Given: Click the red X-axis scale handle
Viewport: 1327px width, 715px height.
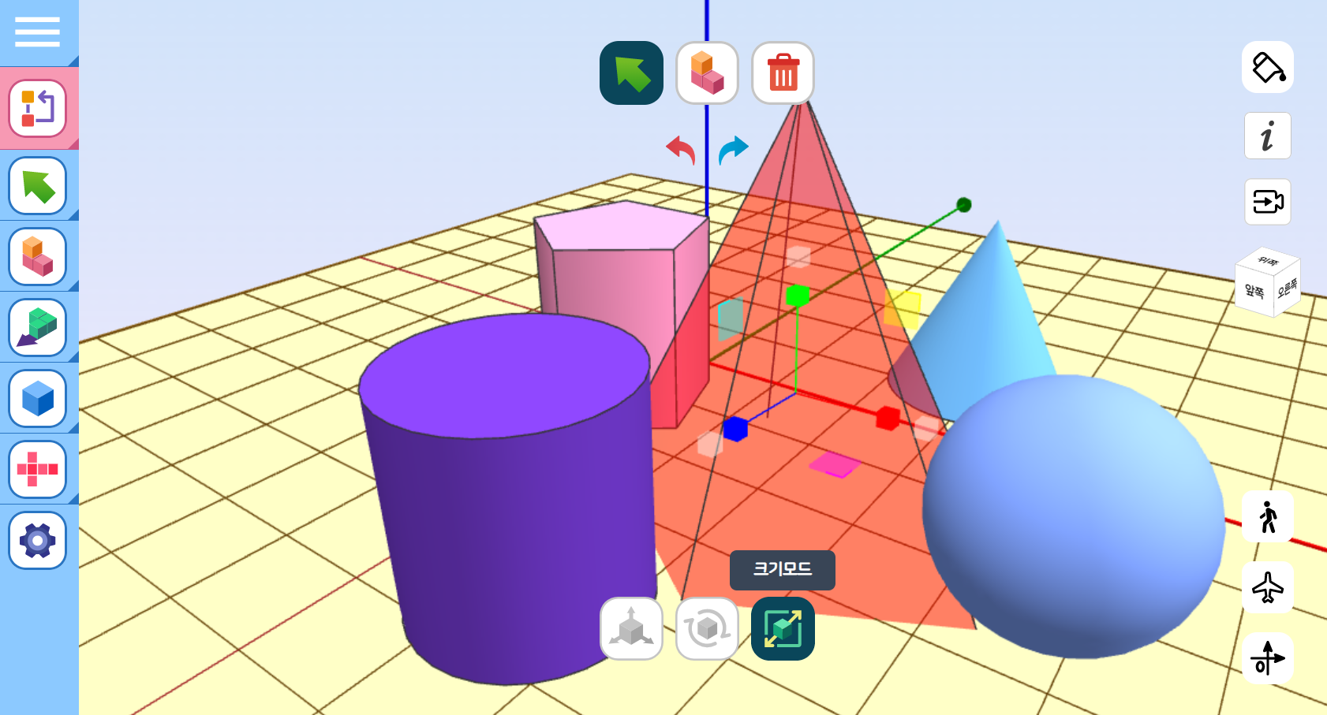Looking at the screenshot, I should tap(888, 418).
